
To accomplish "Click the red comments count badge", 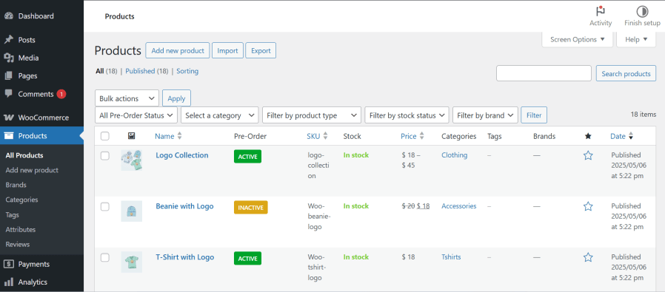I will click(x=61, y=94).
